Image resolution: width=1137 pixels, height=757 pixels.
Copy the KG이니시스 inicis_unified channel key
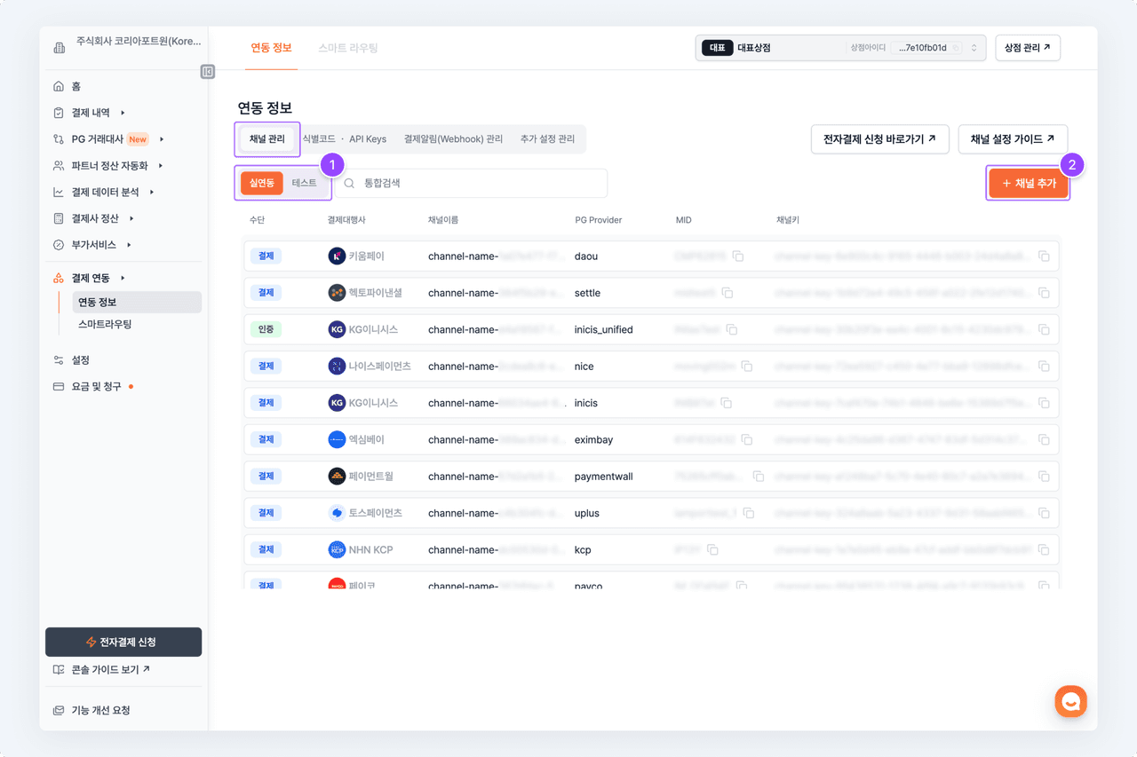[x=1044, y=330]
